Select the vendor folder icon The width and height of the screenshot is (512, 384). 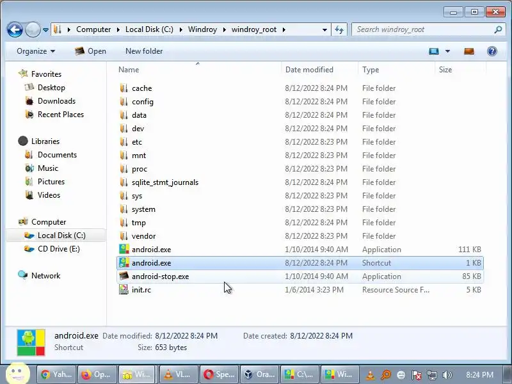pos(124,236)
